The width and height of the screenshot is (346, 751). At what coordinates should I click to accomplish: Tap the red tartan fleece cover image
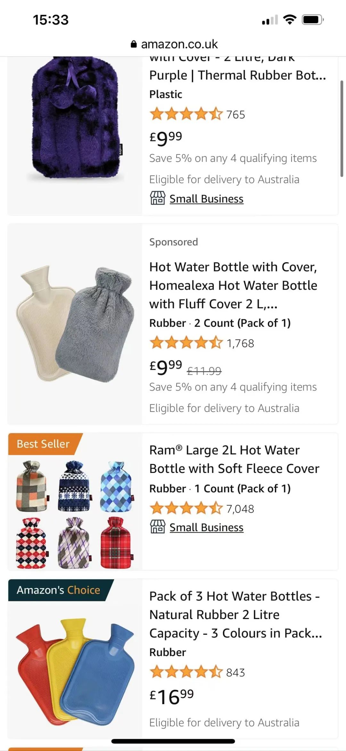[116, 543]
